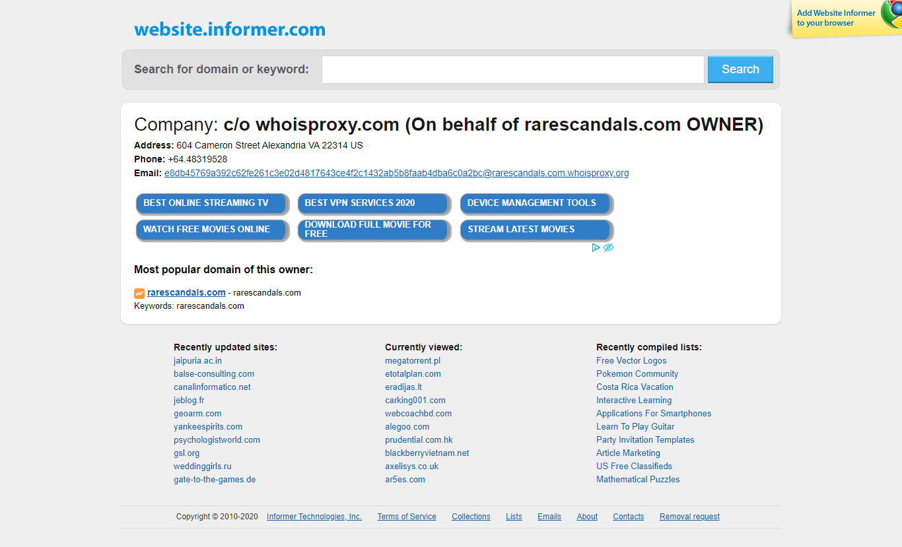Open prudential.com.hk link
Viewport: 902px width, 547px height.
click(419, 440)
